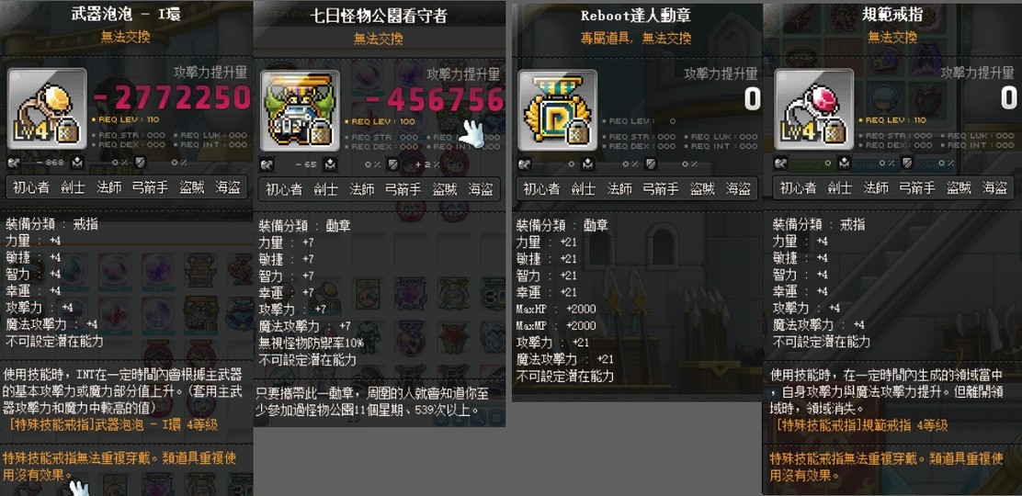The image size is (1022, 496).
Task: Select 法師 job label in the 七日怪物公園 tooltip
Action: [362, 189]
